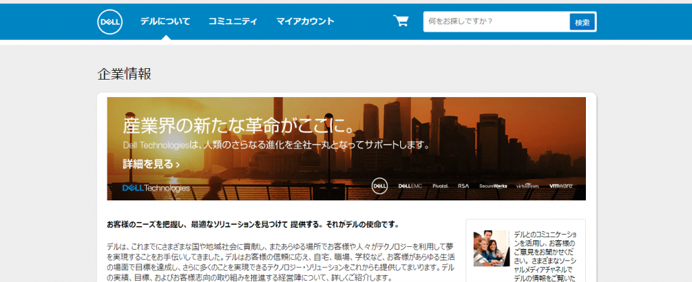The height and width of the screenshot is (282, 692).
Task: Click round Dell logo in banner brand row
Action: pos(379,186)
